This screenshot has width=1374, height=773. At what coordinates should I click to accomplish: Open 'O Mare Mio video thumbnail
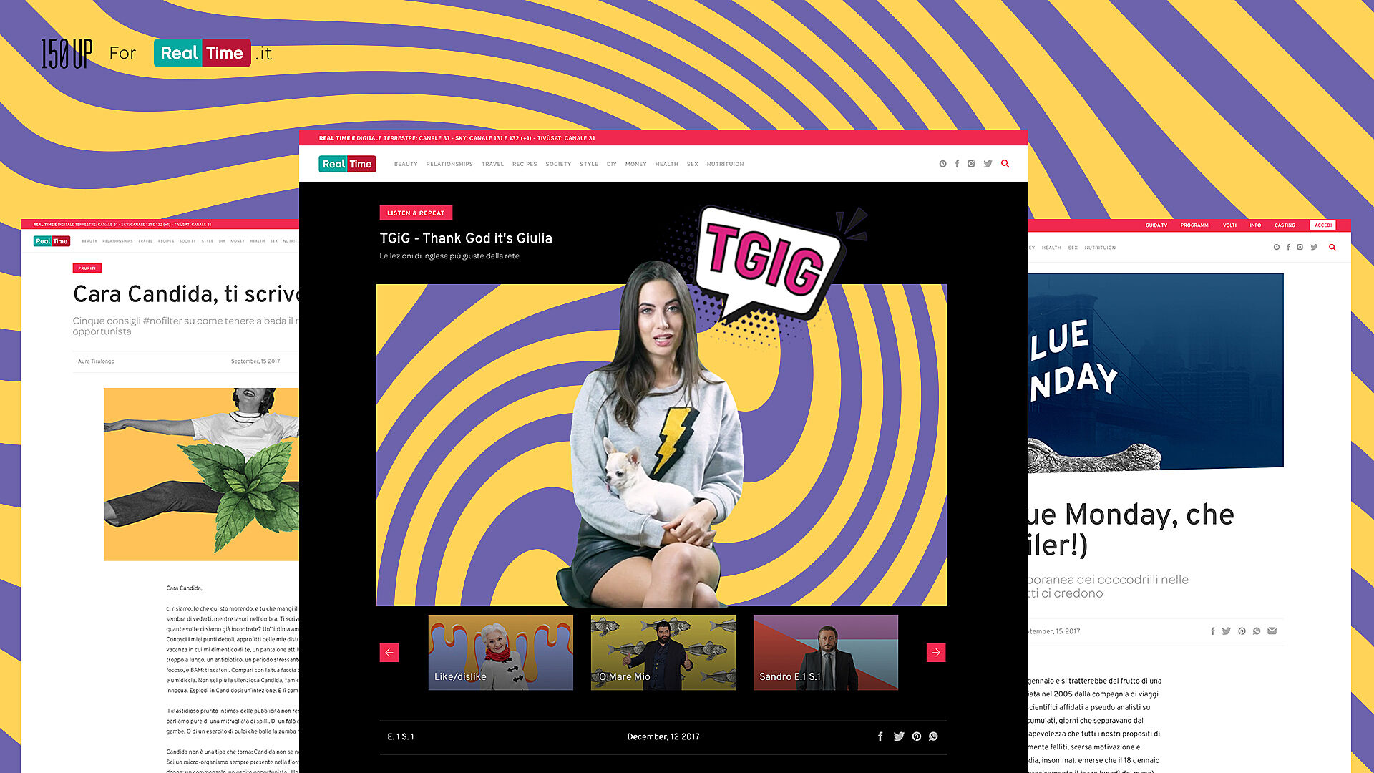(x=663, y=652)
